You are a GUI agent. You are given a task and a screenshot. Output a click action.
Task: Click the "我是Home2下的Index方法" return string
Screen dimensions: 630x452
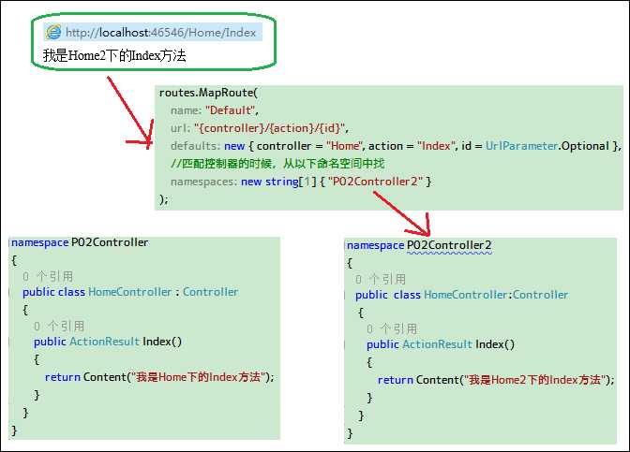pos(533,379)
